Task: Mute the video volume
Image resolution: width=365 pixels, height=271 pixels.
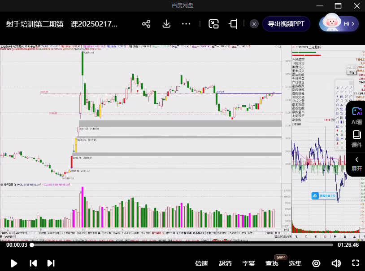Action: 336,263
